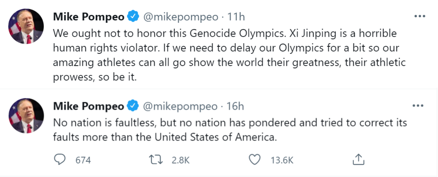Click the 674 replies count
Image resolution: width=438 pixels, height=177 pixels.
(83, 160)
